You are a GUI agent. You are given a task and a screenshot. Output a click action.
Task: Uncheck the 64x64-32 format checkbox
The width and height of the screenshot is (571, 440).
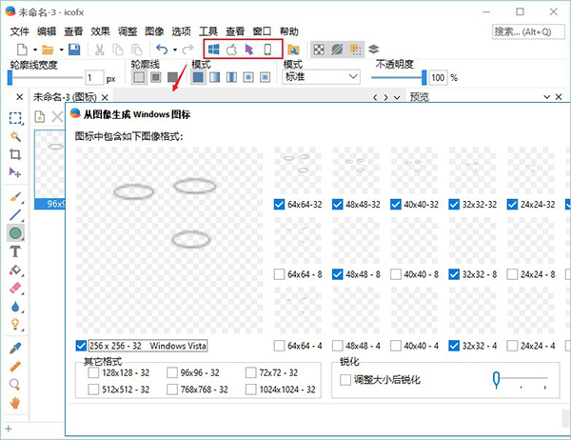[x=280, y=204]
